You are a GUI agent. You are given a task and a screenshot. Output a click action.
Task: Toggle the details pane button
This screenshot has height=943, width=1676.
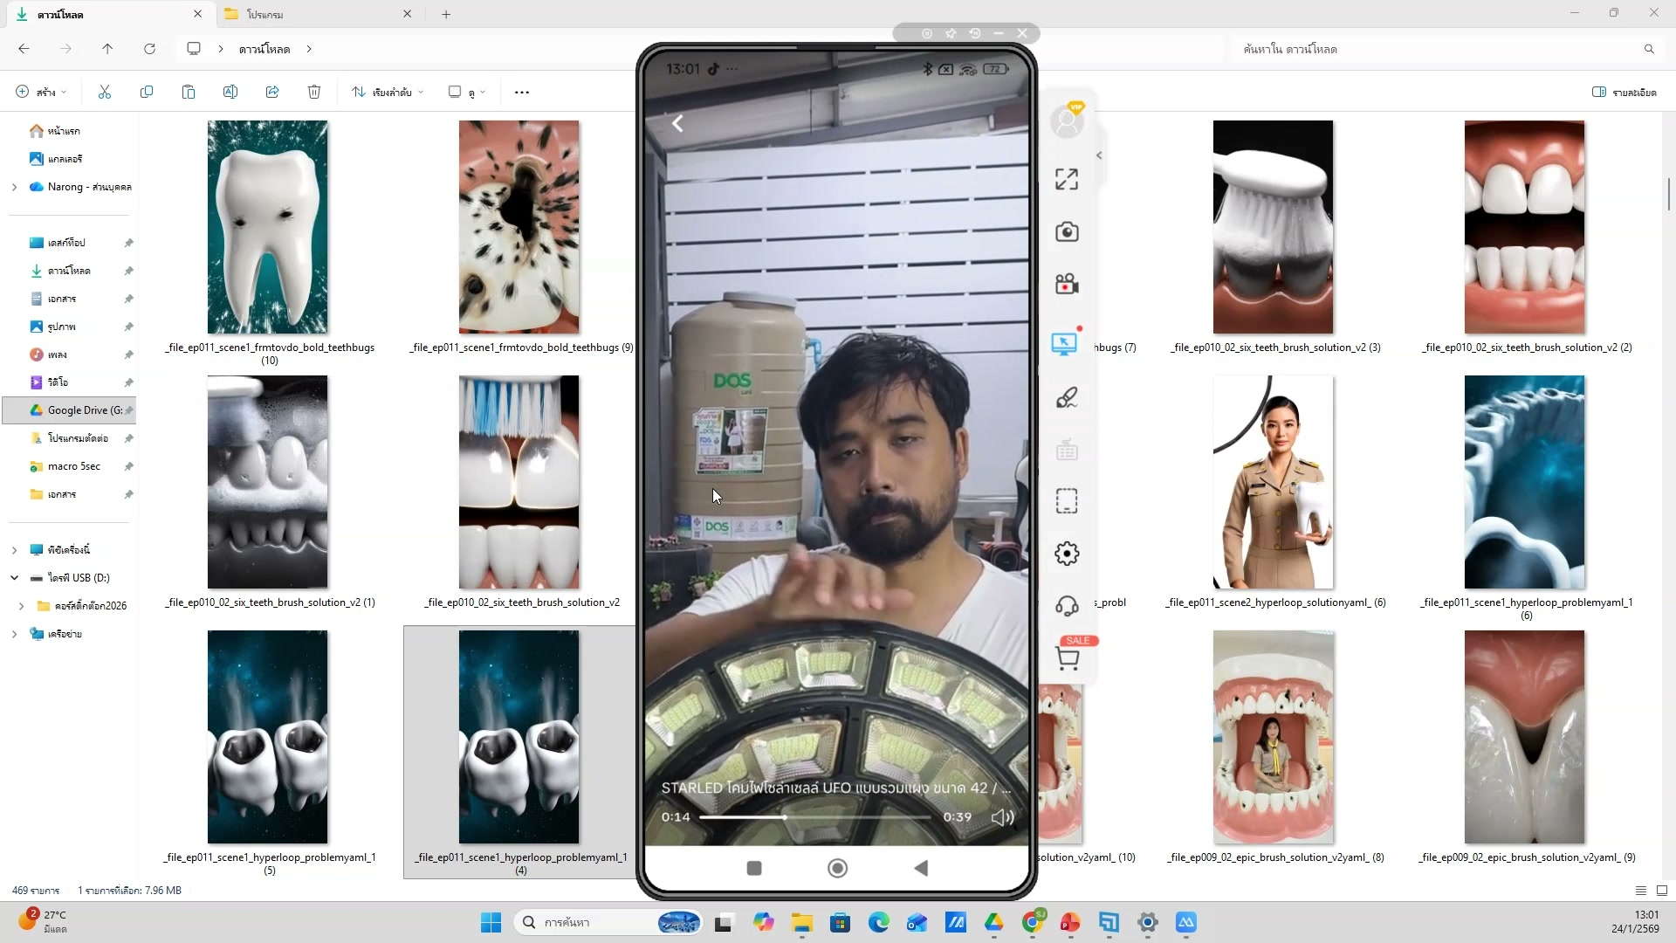point(1624,92)
